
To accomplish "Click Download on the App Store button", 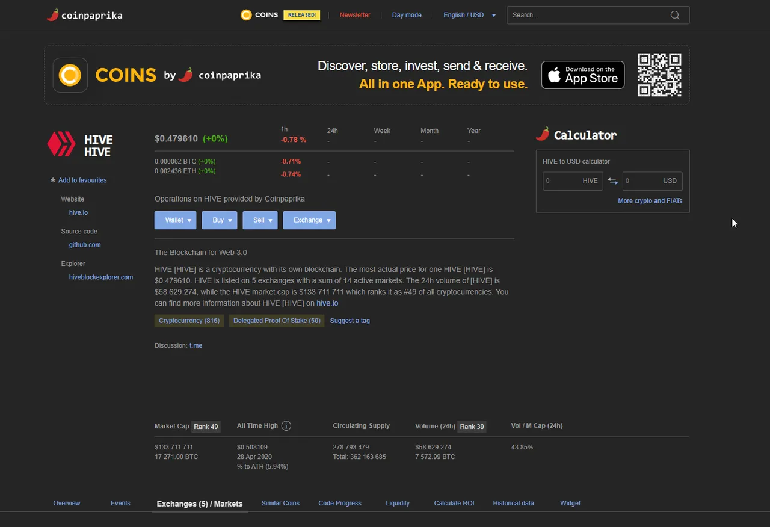I will [583, 75].
